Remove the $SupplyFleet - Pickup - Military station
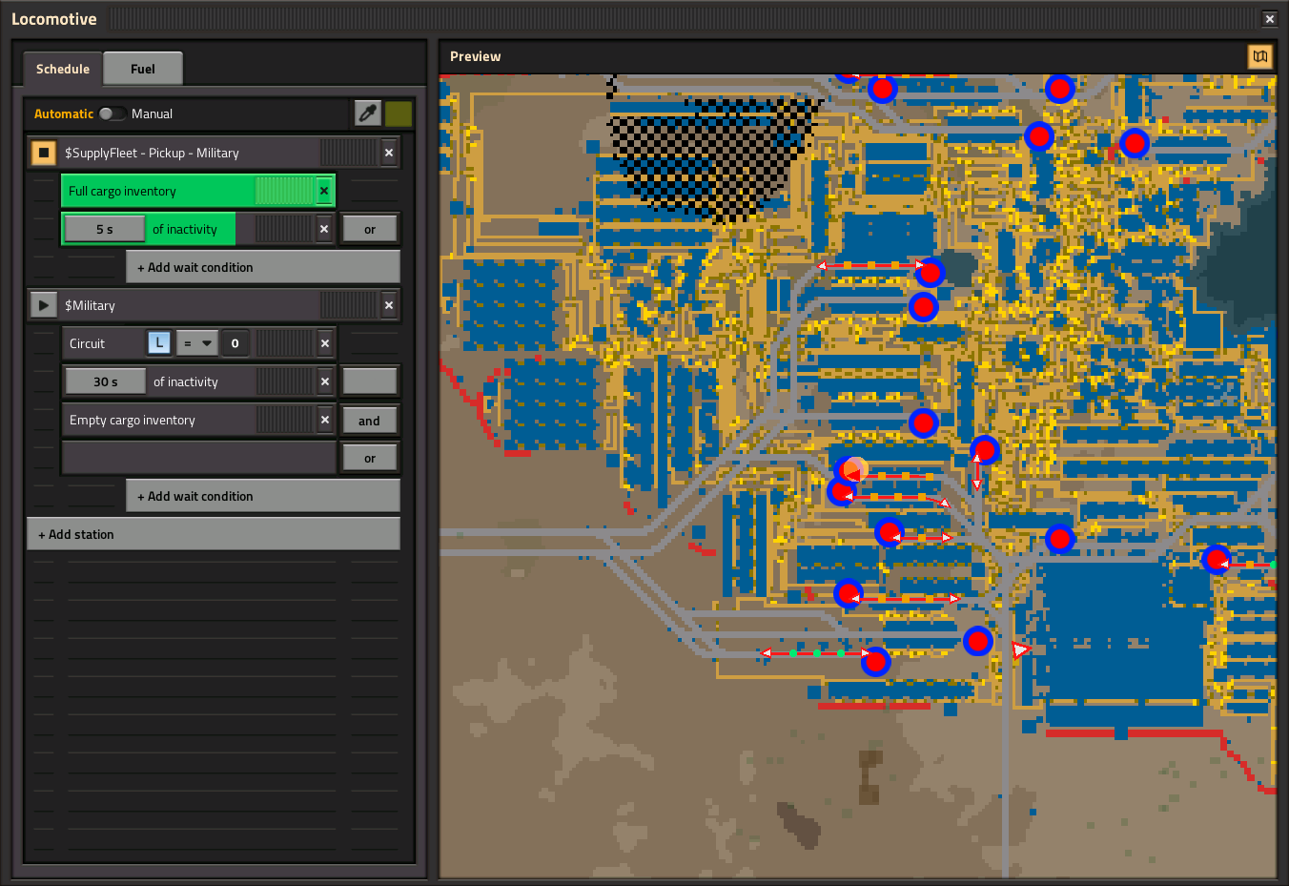This screenshot has width=1289, height=886. click(x=389, y=153)
